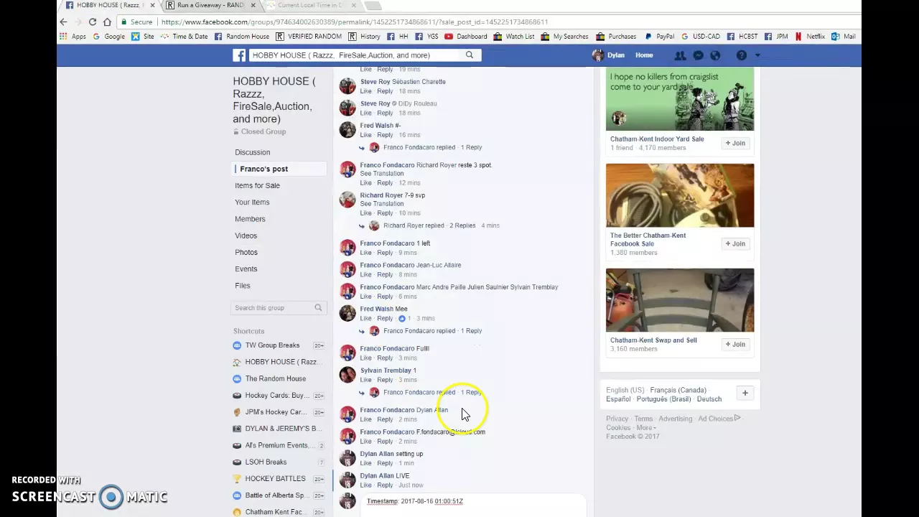This screenshot has width=919, height=517.
Task: Click the group search magnifier icon
Action: [318, 307]
